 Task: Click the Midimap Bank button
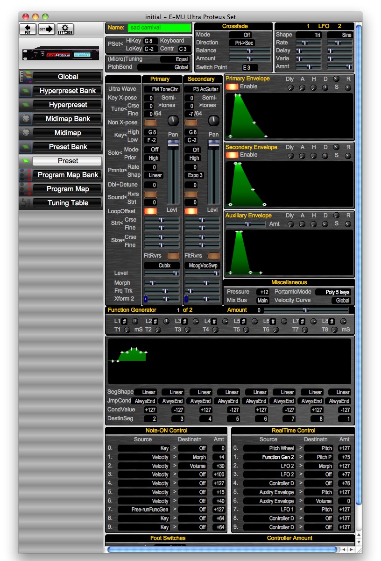coord(68,119)
